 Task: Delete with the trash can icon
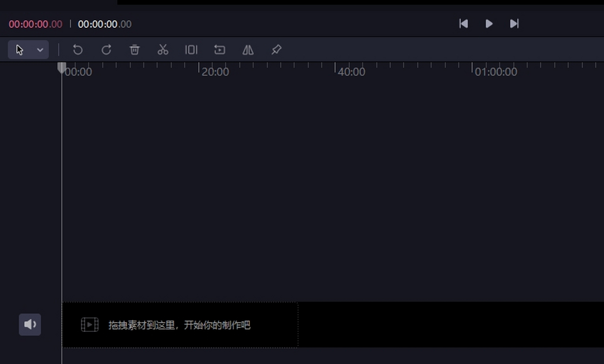134,50
